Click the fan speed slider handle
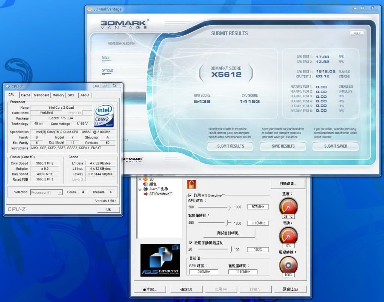 coord(231,250)
